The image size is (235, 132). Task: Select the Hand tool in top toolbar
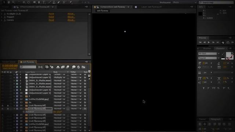pos(9,2)
